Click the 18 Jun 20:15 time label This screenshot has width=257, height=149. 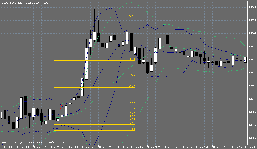105,147
